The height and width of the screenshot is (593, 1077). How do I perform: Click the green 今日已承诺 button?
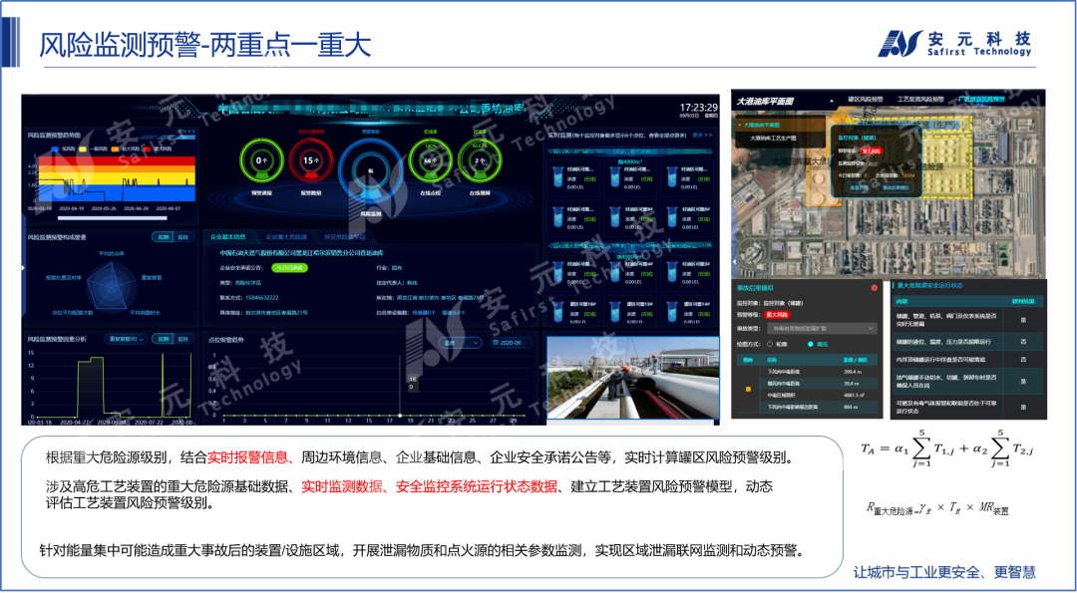288,268
